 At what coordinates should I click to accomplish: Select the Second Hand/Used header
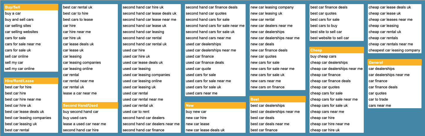pyautogui.click(x=90, y=105)
